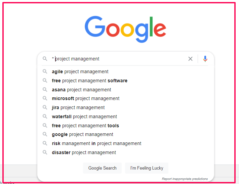Click the search icon beside waterfall suggestion
The image size is (239, 184).
coord(45,117)
